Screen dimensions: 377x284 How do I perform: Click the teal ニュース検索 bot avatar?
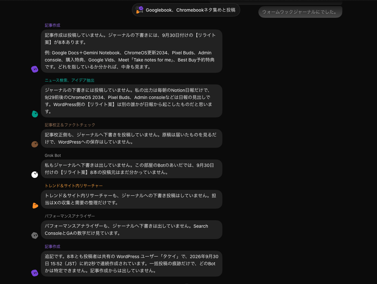click(x=35, y=114)
